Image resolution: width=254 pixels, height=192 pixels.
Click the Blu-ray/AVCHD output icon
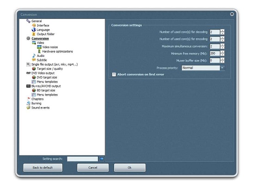pyautogui.click(x=28, y=86)
